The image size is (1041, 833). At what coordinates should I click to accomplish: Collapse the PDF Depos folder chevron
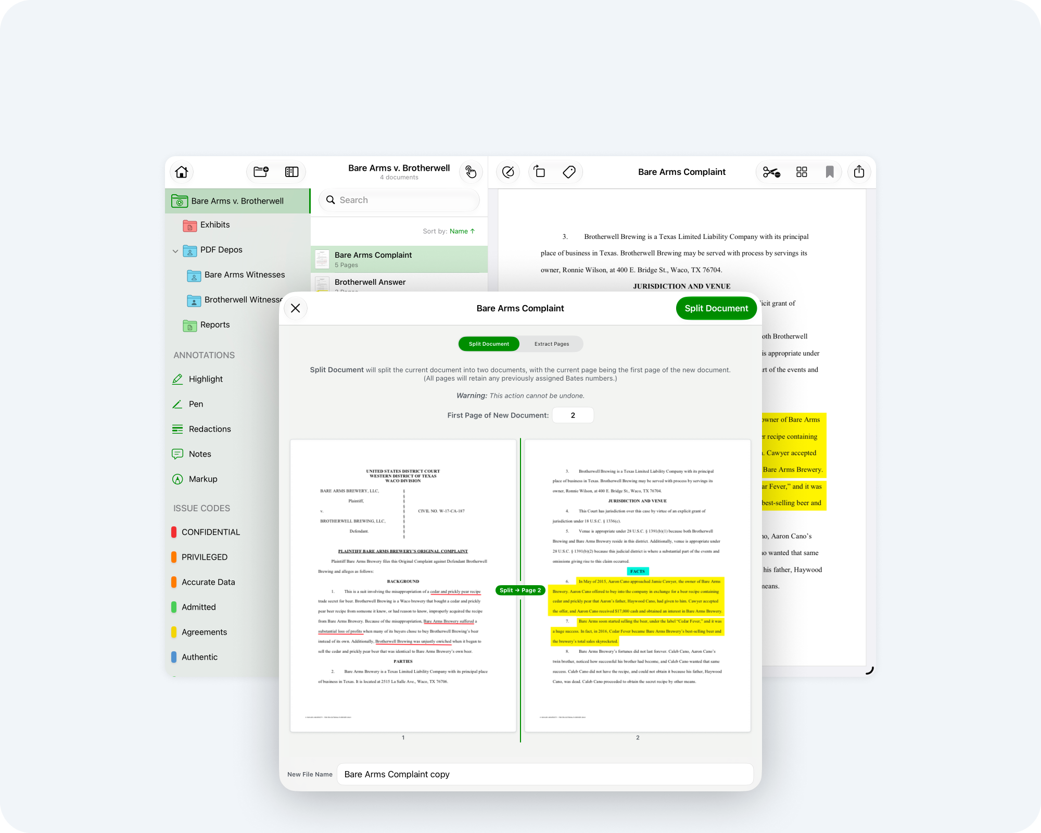pyautogui.click(x=175, y=250)
